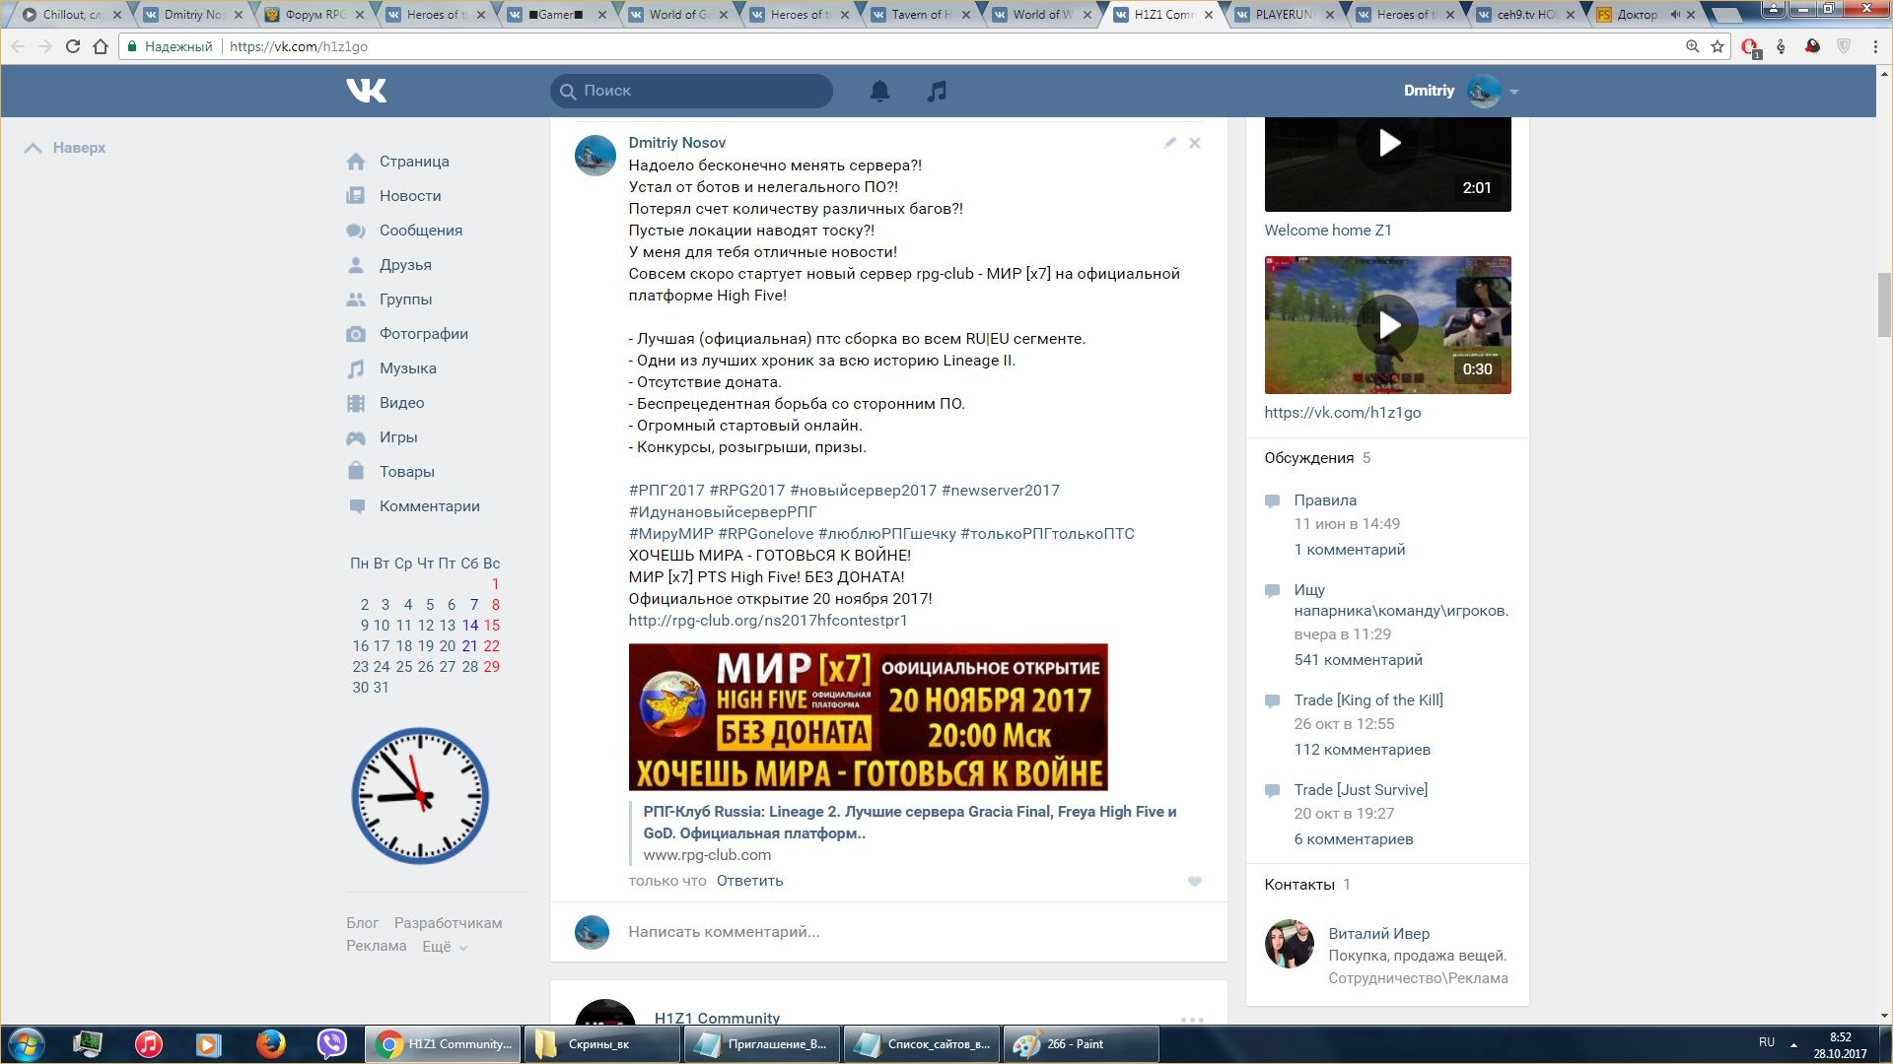This screenshot has height=1064, width=1893.
Task: Click the VK logo in header
Action: (366, 91)
